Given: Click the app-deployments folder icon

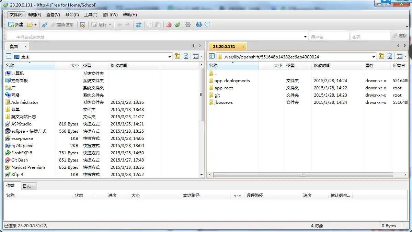Looking at the screenshot, I should (x=211, y=81).
